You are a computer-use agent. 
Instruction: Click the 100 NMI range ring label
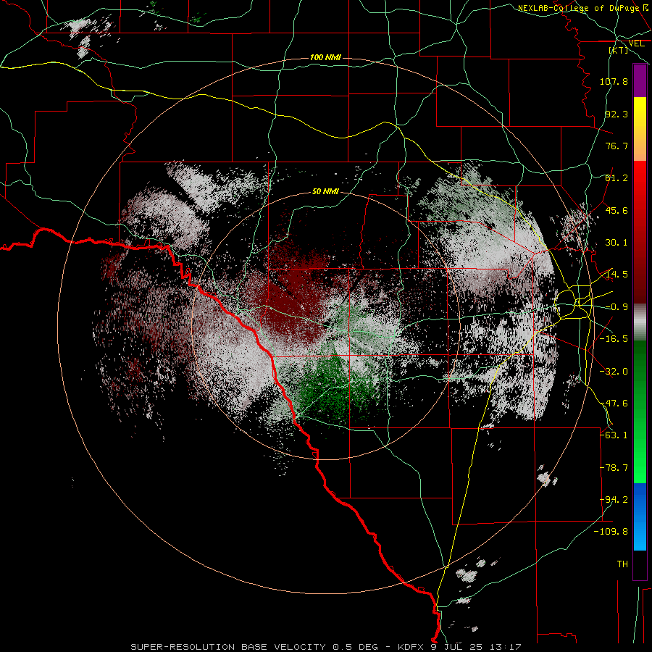(325, 57)
